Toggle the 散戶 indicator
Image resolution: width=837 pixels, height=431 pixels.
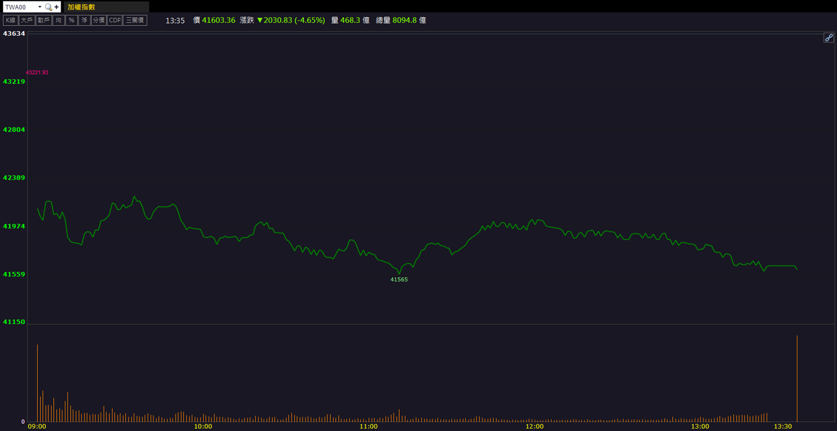(x=44, y=20)
